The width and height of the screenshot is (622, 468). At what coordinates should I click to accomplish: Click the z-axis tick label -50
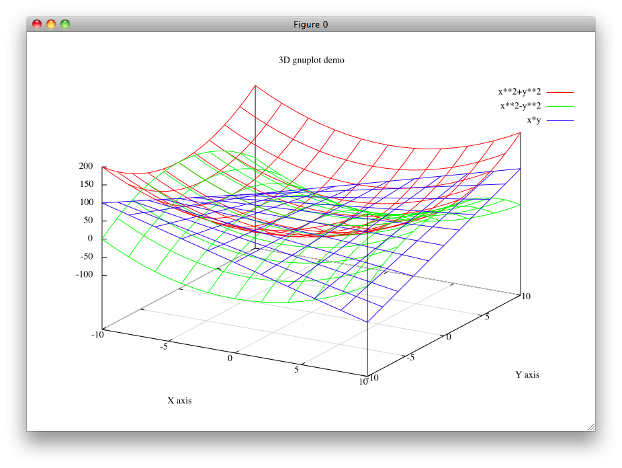[87, 256]
